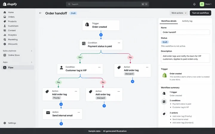
Task: Click 'Customer tag is VIP' in summary
Action: tap(181, 107)
